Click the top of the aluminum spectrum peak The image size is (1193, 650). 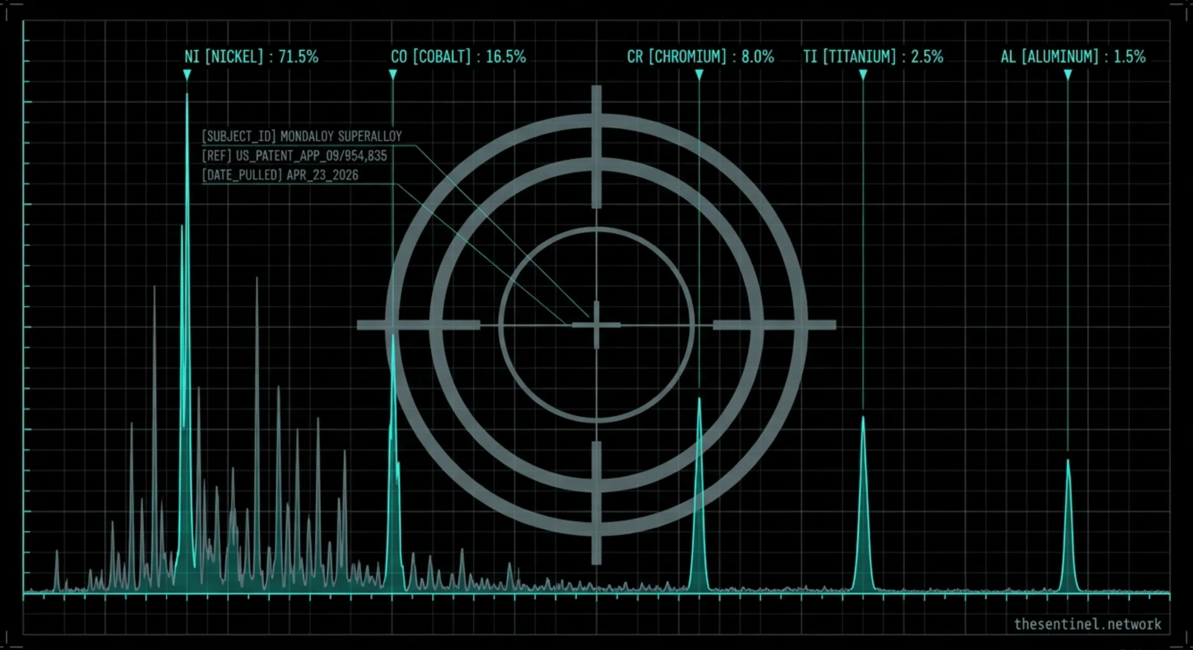point(1068,461)
